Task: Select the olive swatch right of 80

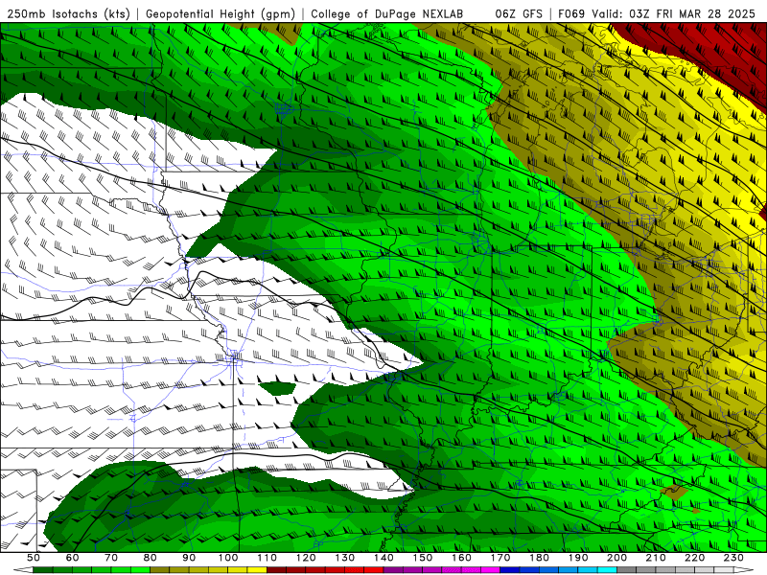Action: pos(159,570)
